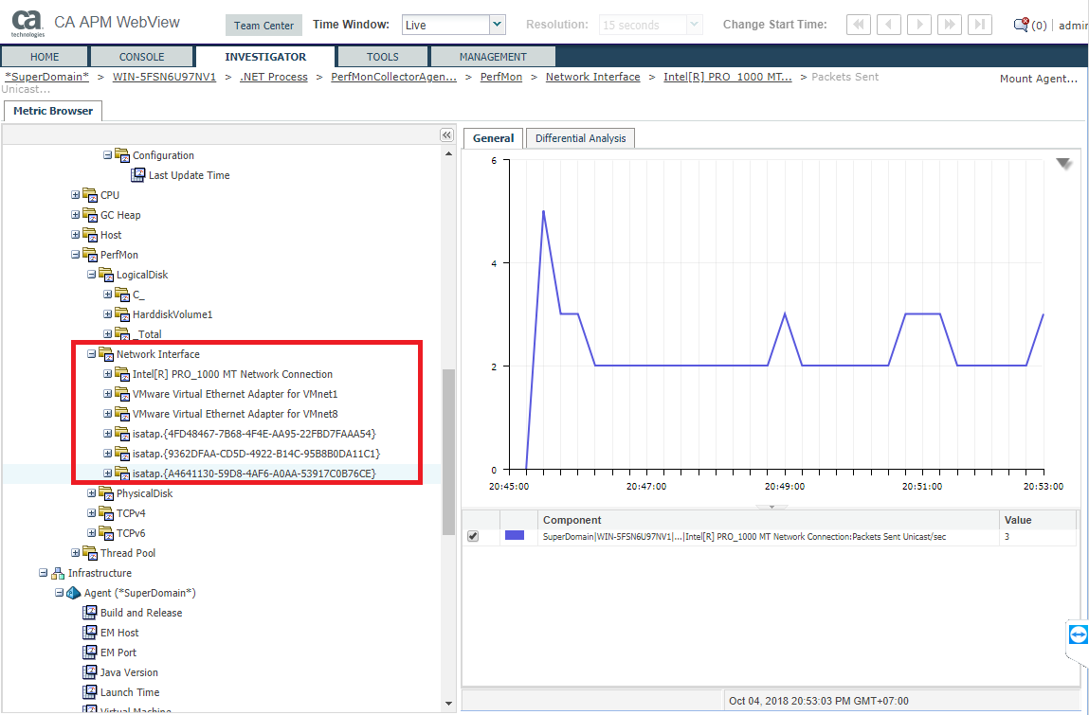Screen dimensions: 1089x715
Task: Click the EM Port metric icon
Action: pos(90,652)
